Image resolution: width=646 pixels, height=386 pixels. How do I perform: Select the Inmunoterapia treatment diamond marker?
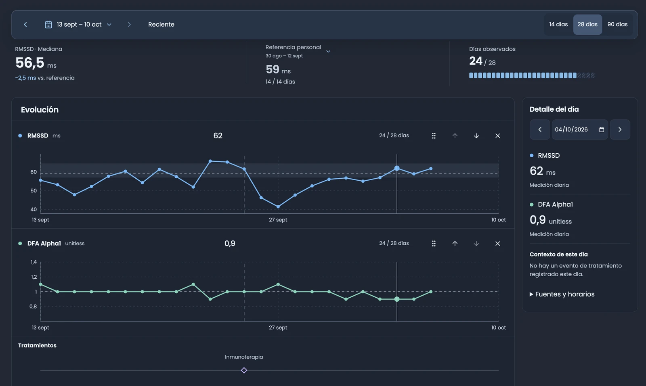(x=244, y=370)
